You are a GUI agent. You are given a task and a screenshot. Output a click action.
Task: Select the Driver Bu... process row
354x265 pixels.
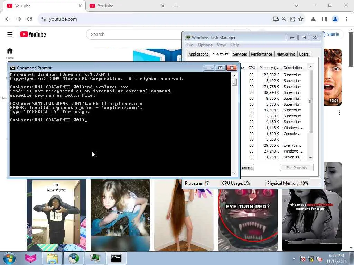(x=274, y=157)
